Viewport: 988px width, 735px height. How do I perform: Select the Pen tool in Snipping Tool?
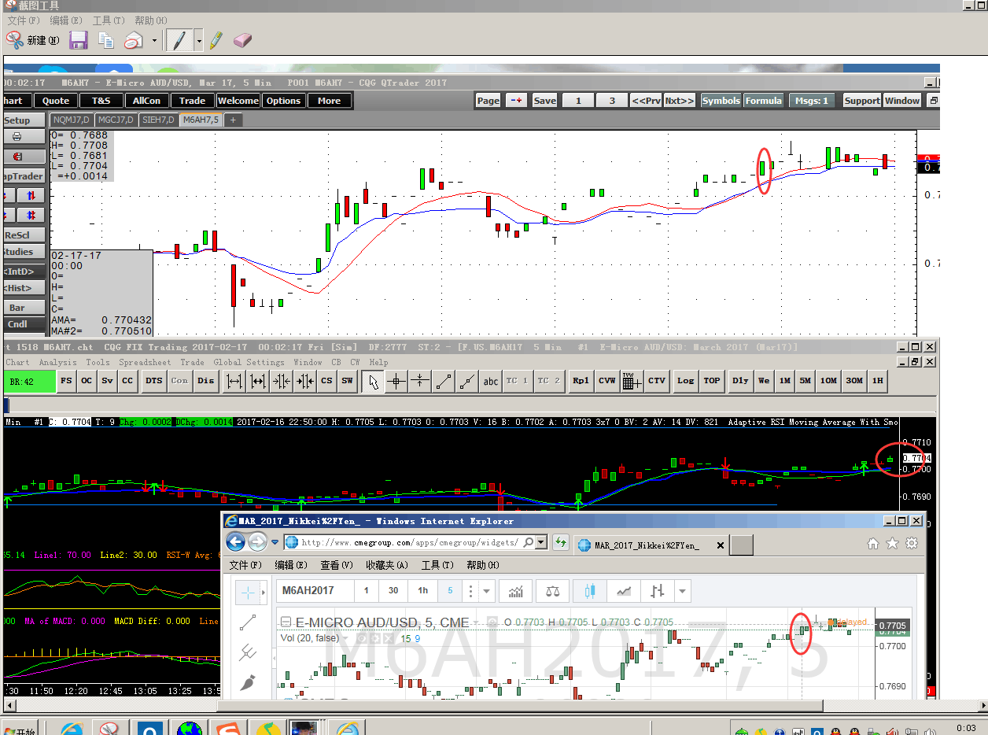point(180,40)
